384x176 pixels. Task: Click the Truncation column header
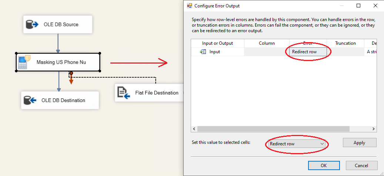(x=345, y=43)
